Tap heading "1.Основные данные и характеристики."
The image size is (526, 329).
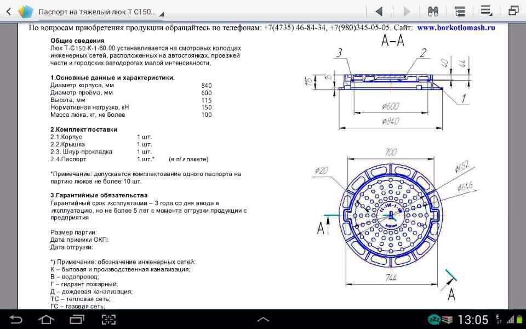click(112, 77)
